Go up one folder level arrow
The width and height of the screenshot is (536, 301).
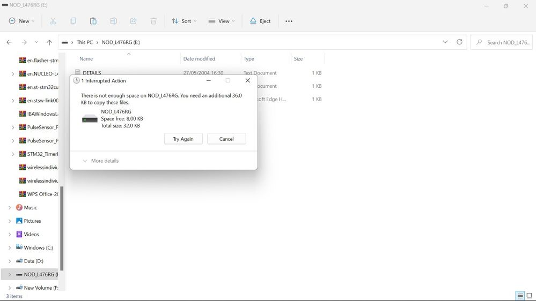[x=49, y=42]
